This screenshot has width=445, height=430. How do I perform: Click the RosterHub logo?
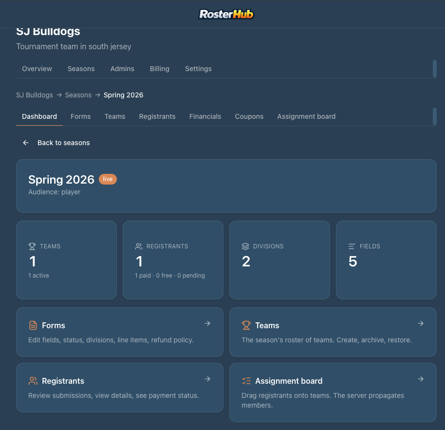pyautogui.click(x=226, y=14)
